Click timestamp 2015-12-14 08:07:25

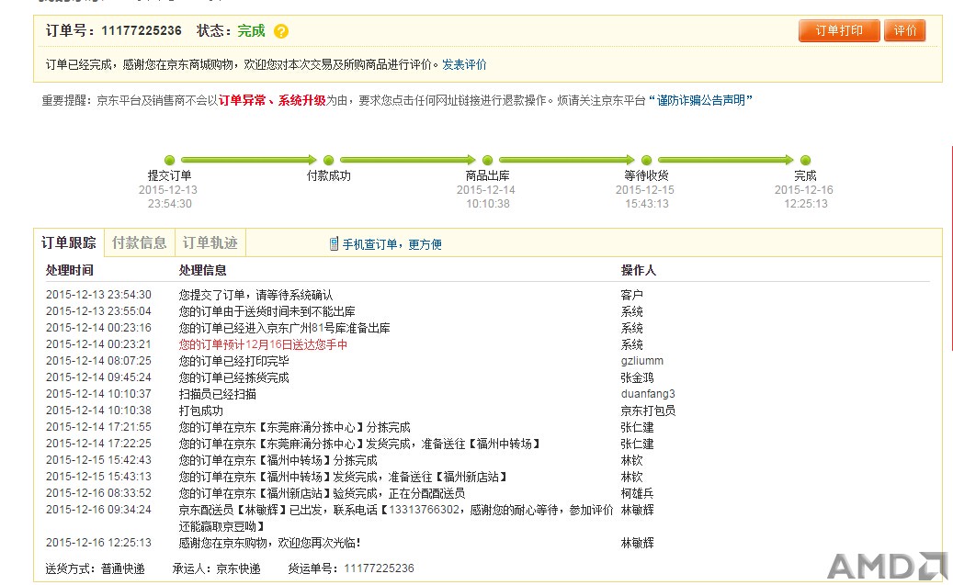(98, 361)
